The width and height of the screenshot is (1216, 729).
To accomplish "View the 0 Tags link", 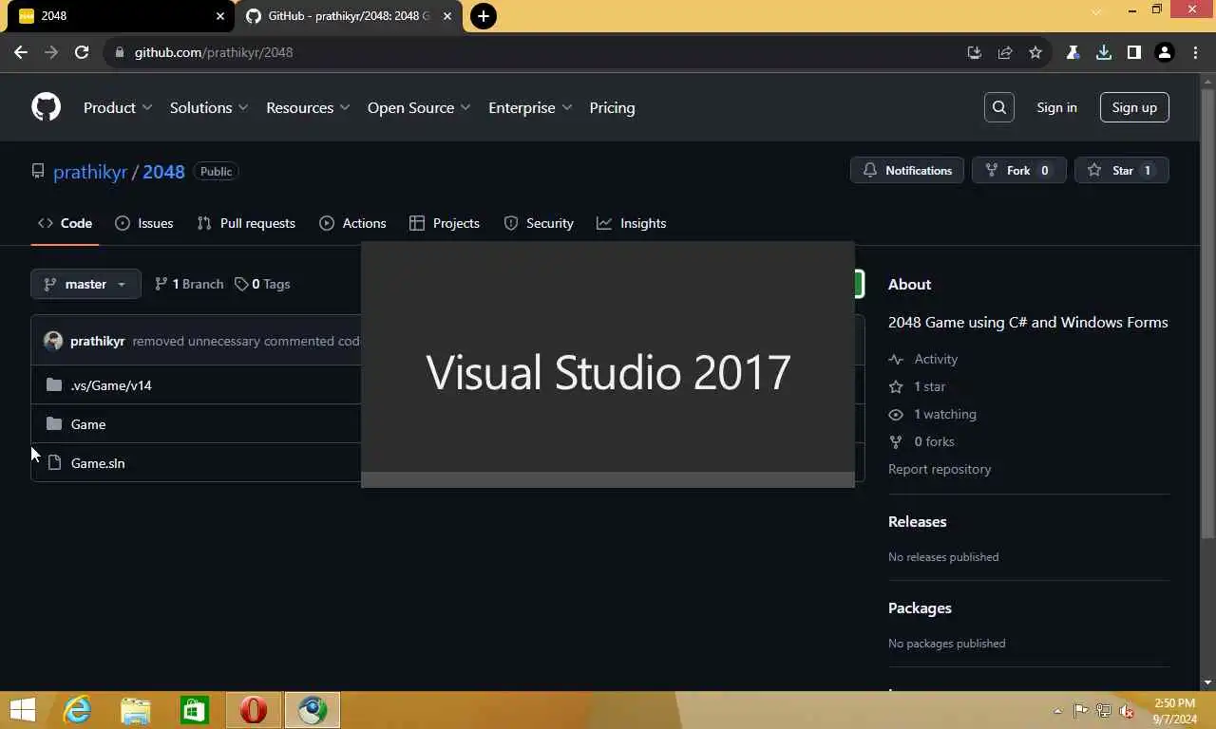I will point(262,284).
